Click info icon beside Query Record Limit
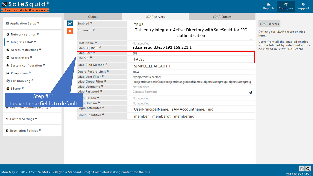The width and height of the screenshot is (313, 176). [x=108, y=71]
